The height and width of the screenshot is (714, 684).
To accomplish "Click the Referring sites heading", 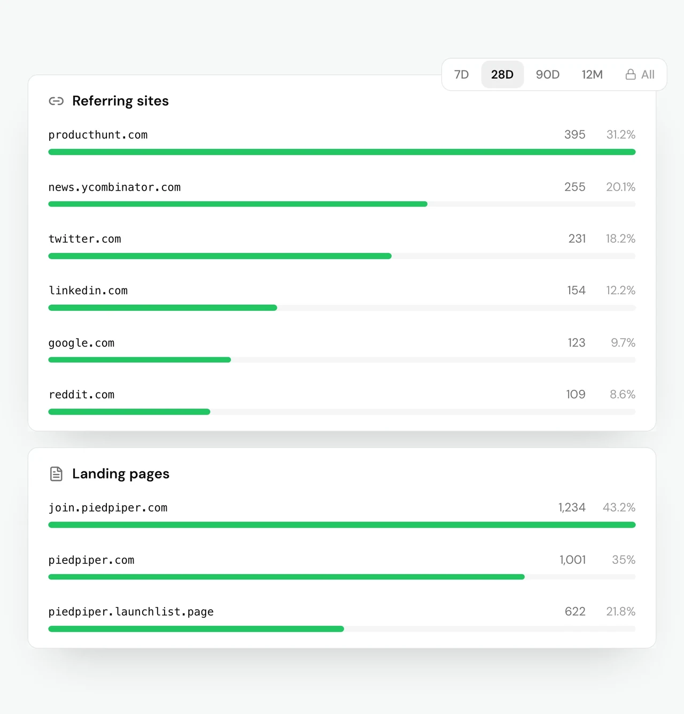I will coord(120,101).
